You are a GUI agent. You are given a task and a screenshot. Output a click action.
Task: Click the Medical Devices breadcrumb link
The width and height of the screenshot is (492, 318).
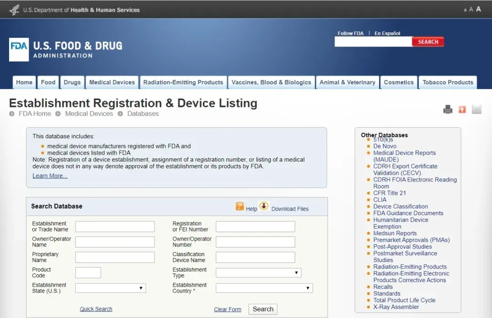89,114
